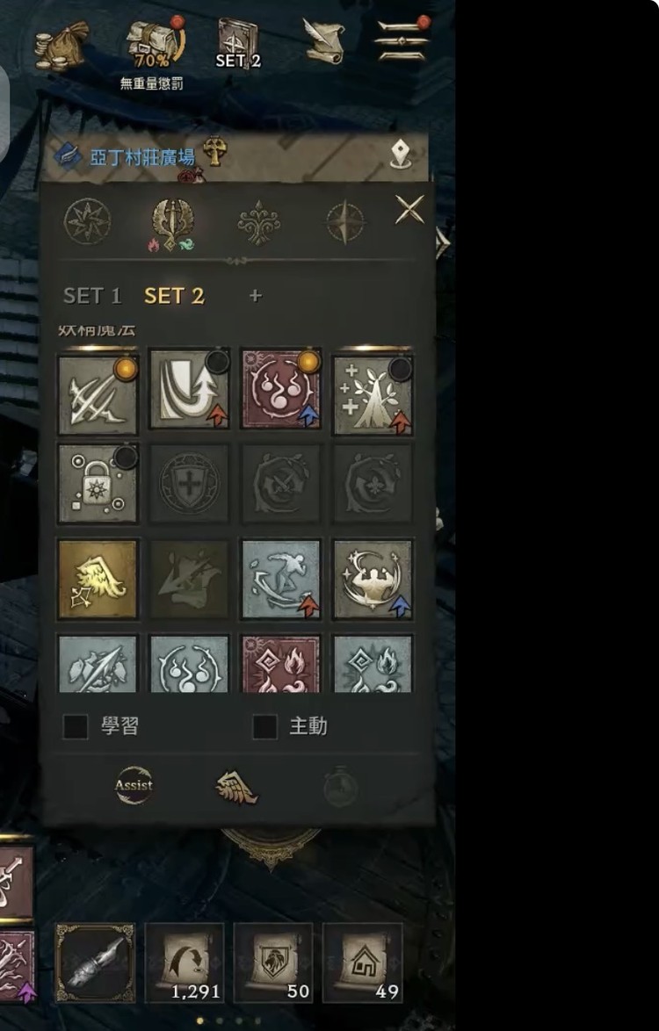Select the crossbow skill icon
This screenshot has height=1031, width=659.
98,392
